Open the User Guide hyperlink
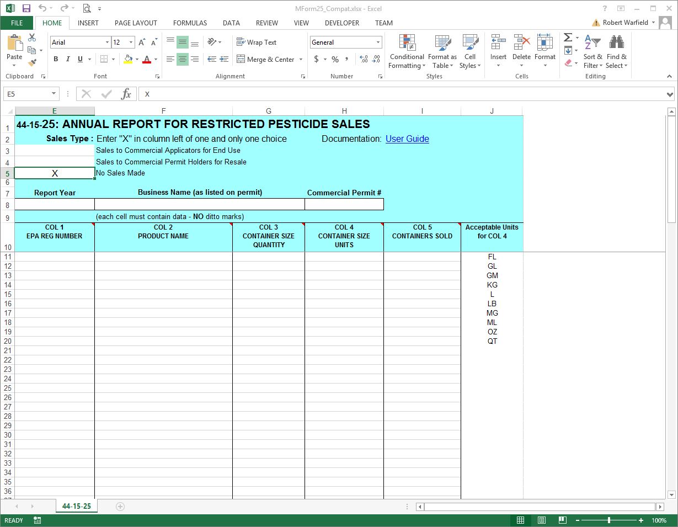The width and height of the screenshot is (678, 527). pos(407,139)
